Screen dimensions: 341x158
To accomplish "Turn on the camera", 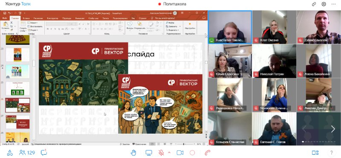I will (x=180, y=153).
